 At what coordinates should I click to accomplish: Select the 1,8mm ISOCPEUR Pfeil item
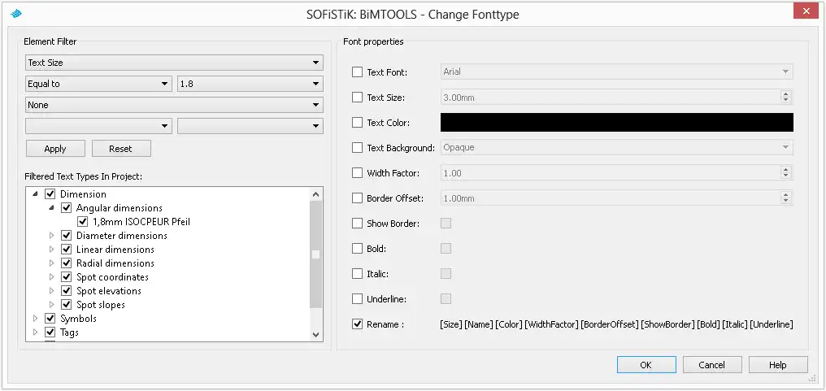[x=141, y=222]
